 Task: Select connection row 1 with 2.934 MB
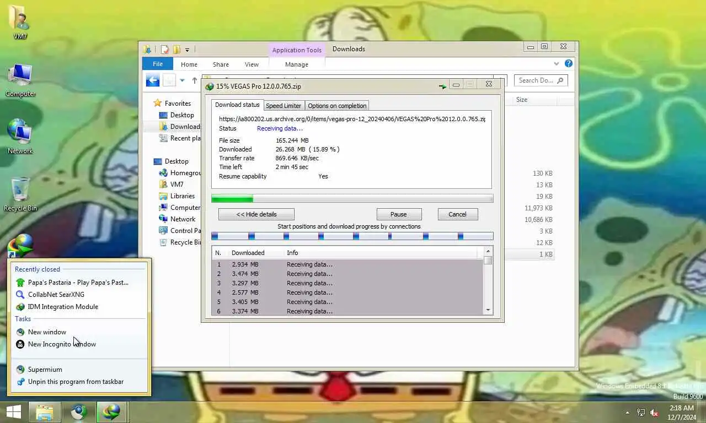coord(347,264)
